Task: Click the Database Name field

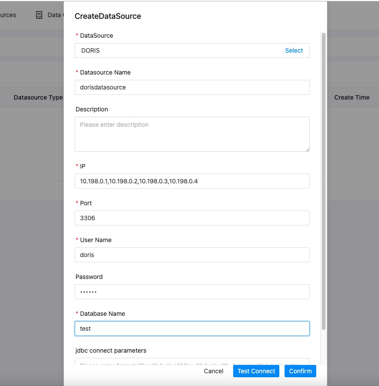Action: [x=192, y=329]
